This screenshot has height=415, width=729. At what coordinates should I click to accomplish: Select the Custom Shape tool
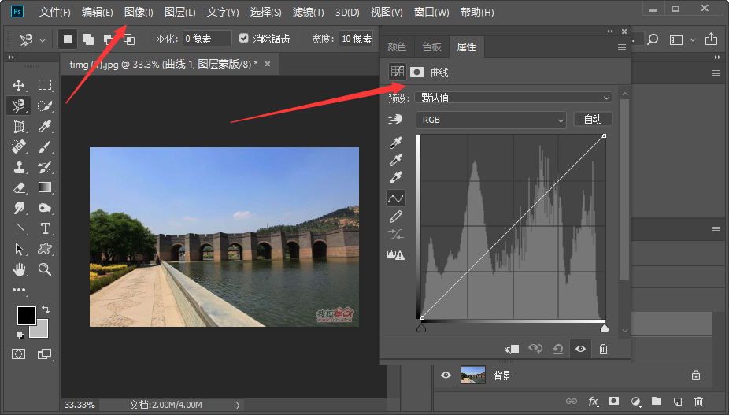tap(45, 249)
